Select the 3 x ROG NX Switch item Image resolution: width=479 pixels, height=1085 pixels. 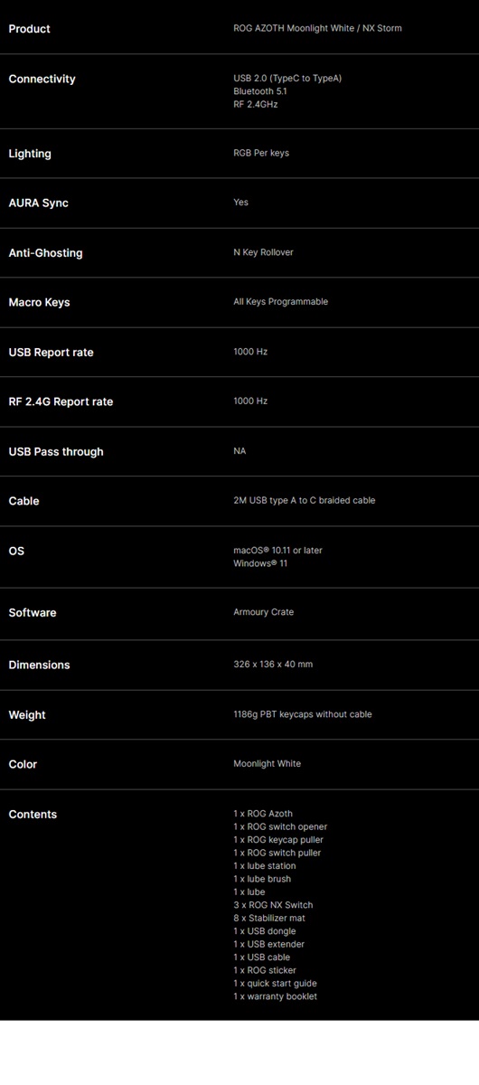pos(273,905)
